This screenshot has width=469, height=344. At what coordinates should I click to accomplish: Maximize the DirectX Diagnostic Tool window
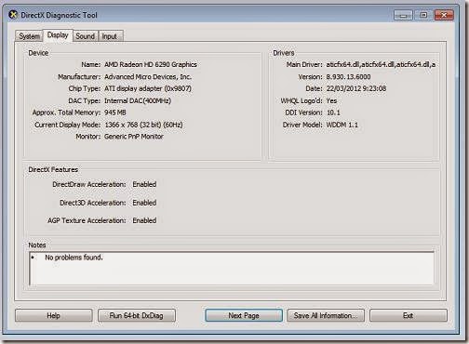click(x=423, y=15)
